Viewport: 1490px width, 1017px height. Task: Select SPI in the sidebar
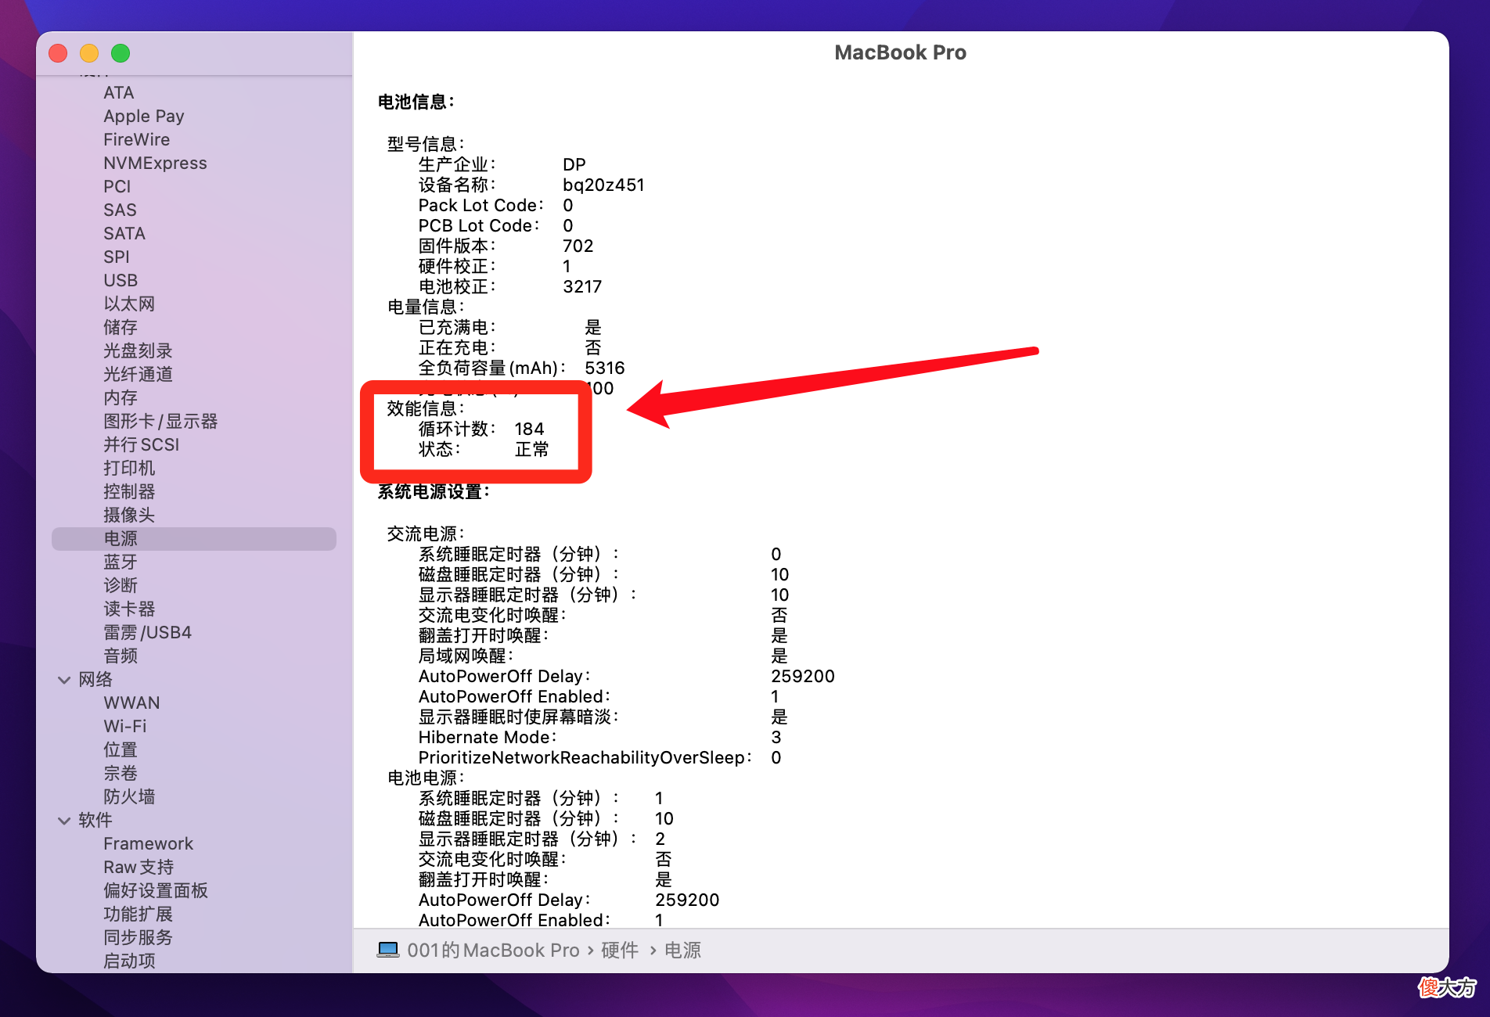click(117, 257)
